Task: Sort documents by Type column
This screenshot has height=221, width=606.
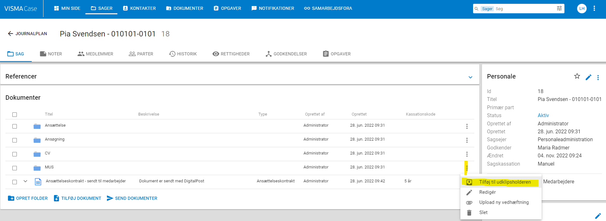Action: [263, 114]
